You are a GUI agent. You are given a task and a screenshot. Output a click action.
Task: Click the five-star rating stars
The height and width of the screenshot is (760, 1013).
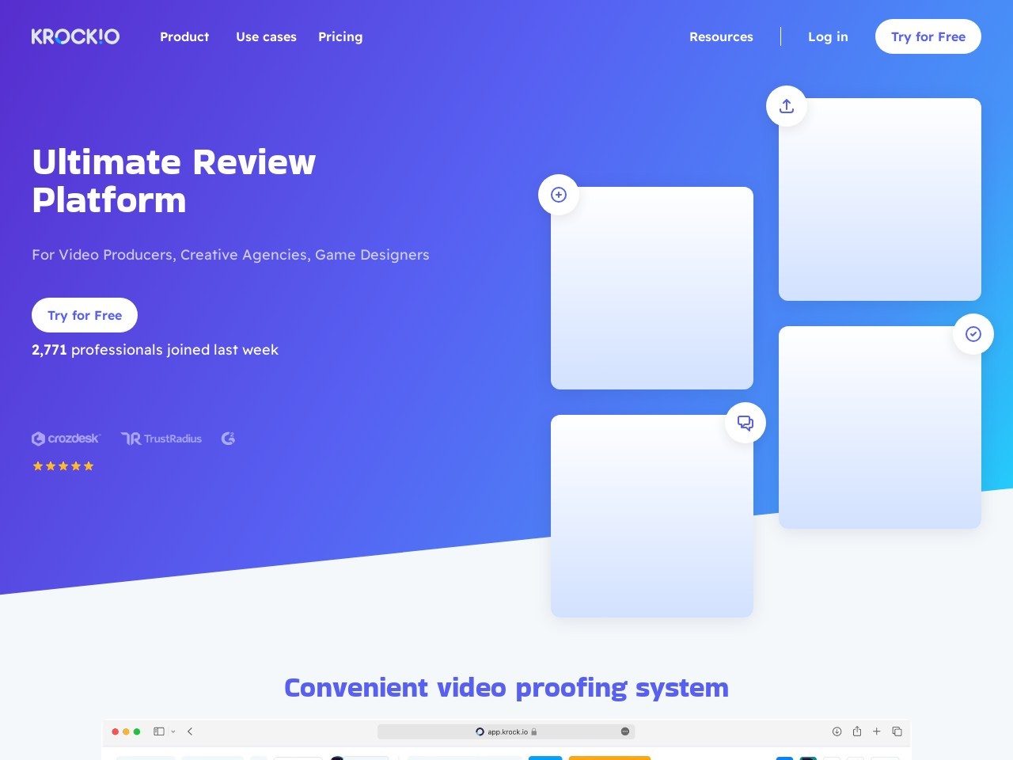click(63, 466)
